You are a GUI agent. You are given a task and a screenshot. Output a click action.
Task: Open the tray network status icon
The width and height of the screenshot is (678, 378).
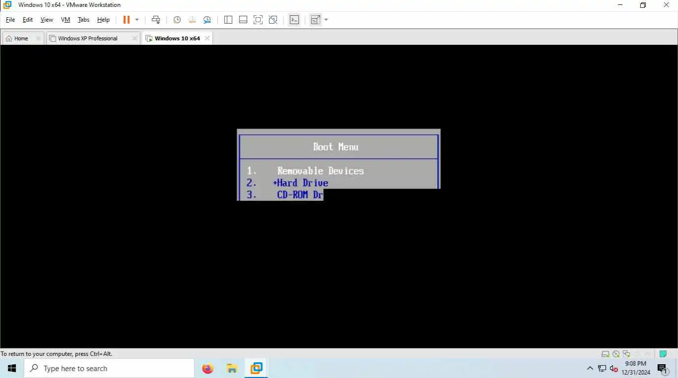tap(602, 368)
